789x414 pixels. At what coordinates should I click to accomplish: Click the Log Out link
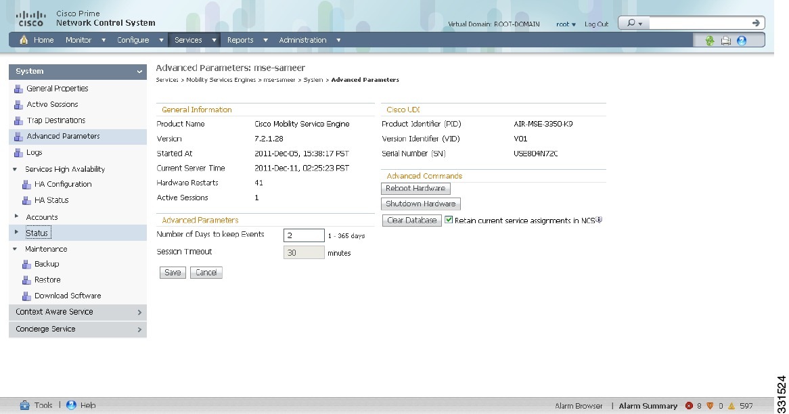pyautogui.click(x=596, y=24)
